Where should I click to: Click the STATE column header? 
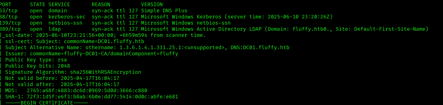[37, 4]
